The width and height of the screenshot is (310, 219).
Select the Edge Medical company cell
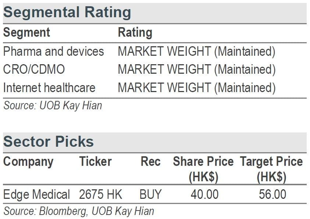36,194
